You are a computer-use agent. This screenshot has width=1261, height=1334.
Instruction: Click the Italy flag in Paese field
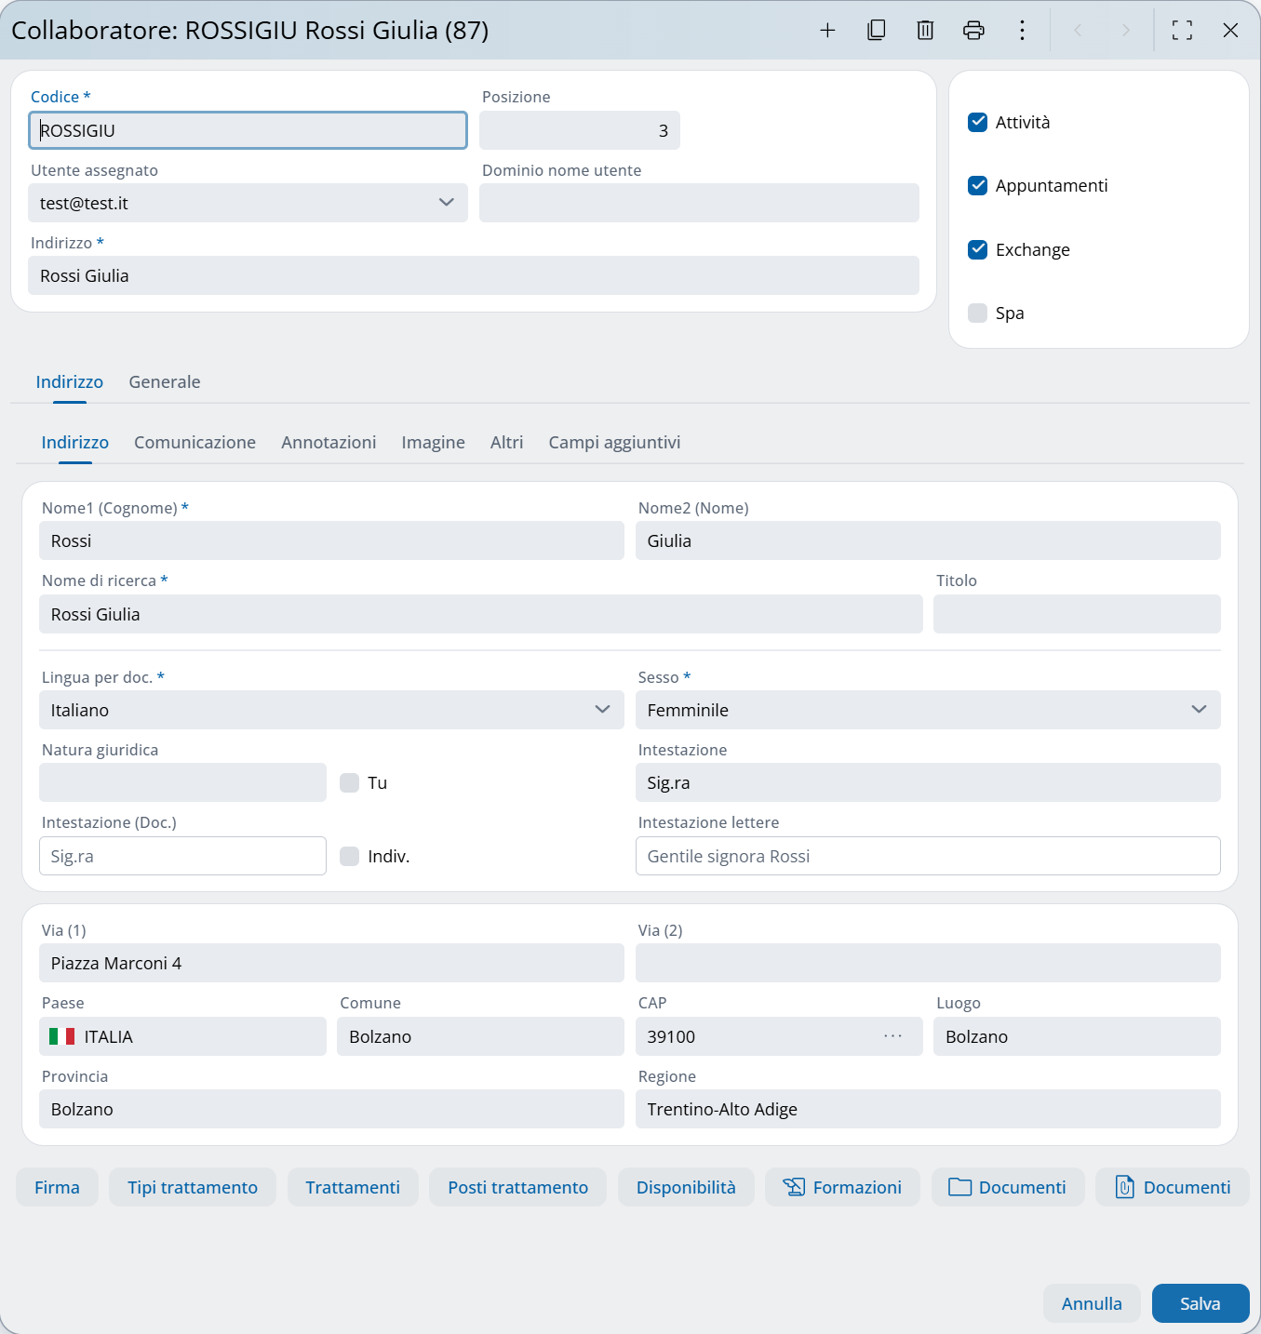61,1035
